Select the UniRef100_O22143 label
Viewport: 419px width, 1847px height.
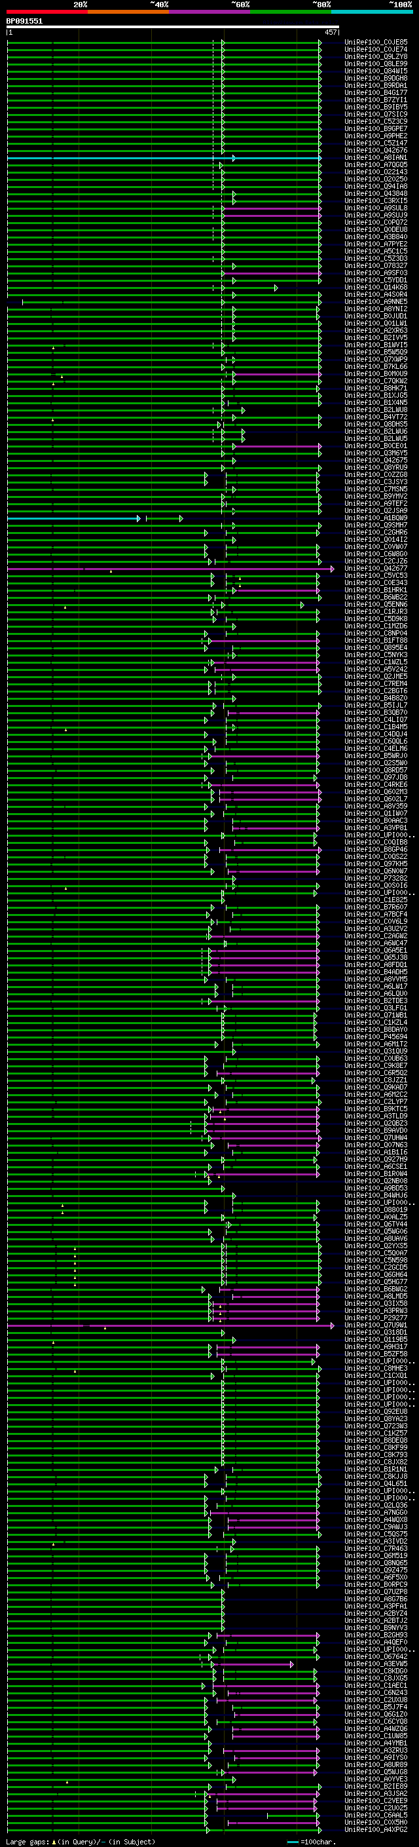[376, 172]
